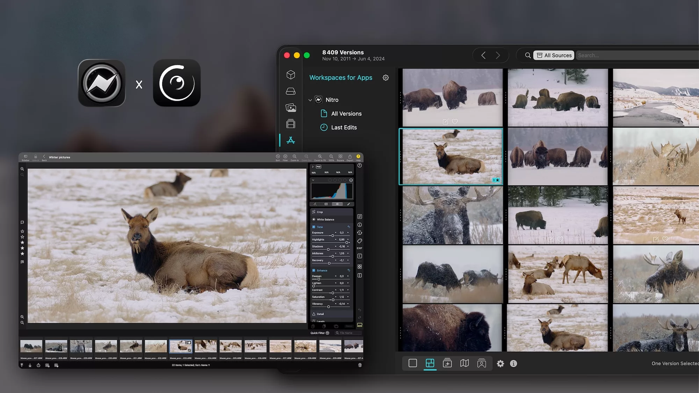The height and width of the screenshot is (393, 699).
Task: Open the Sort options in toolbar
Action: [278, 157]
